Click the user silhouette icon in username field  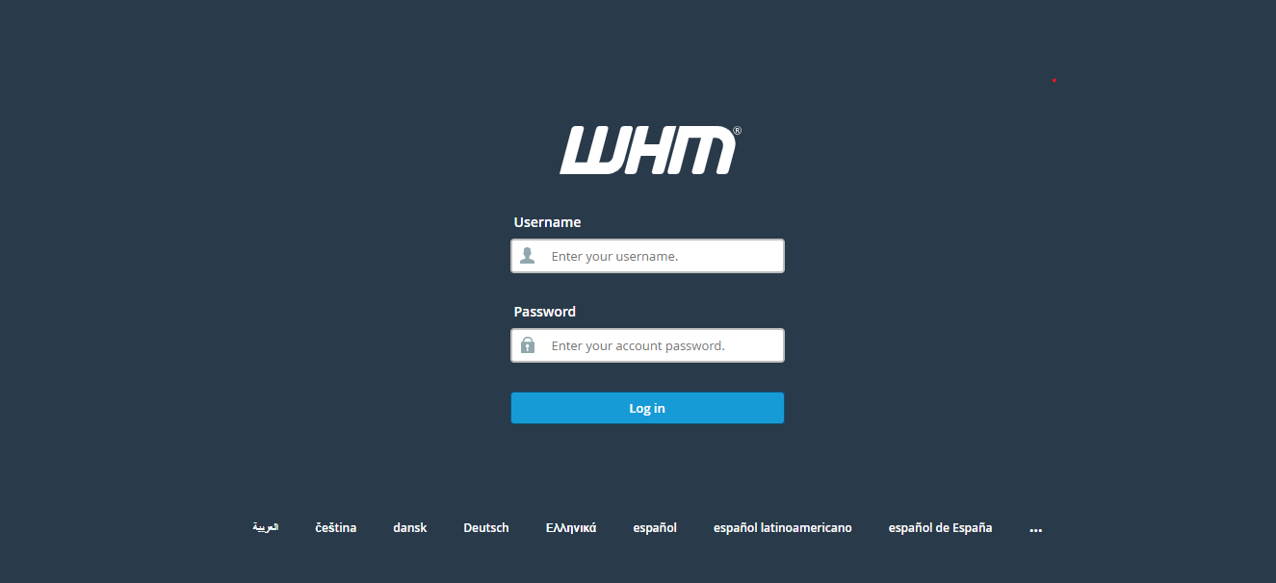pos(527,256)
